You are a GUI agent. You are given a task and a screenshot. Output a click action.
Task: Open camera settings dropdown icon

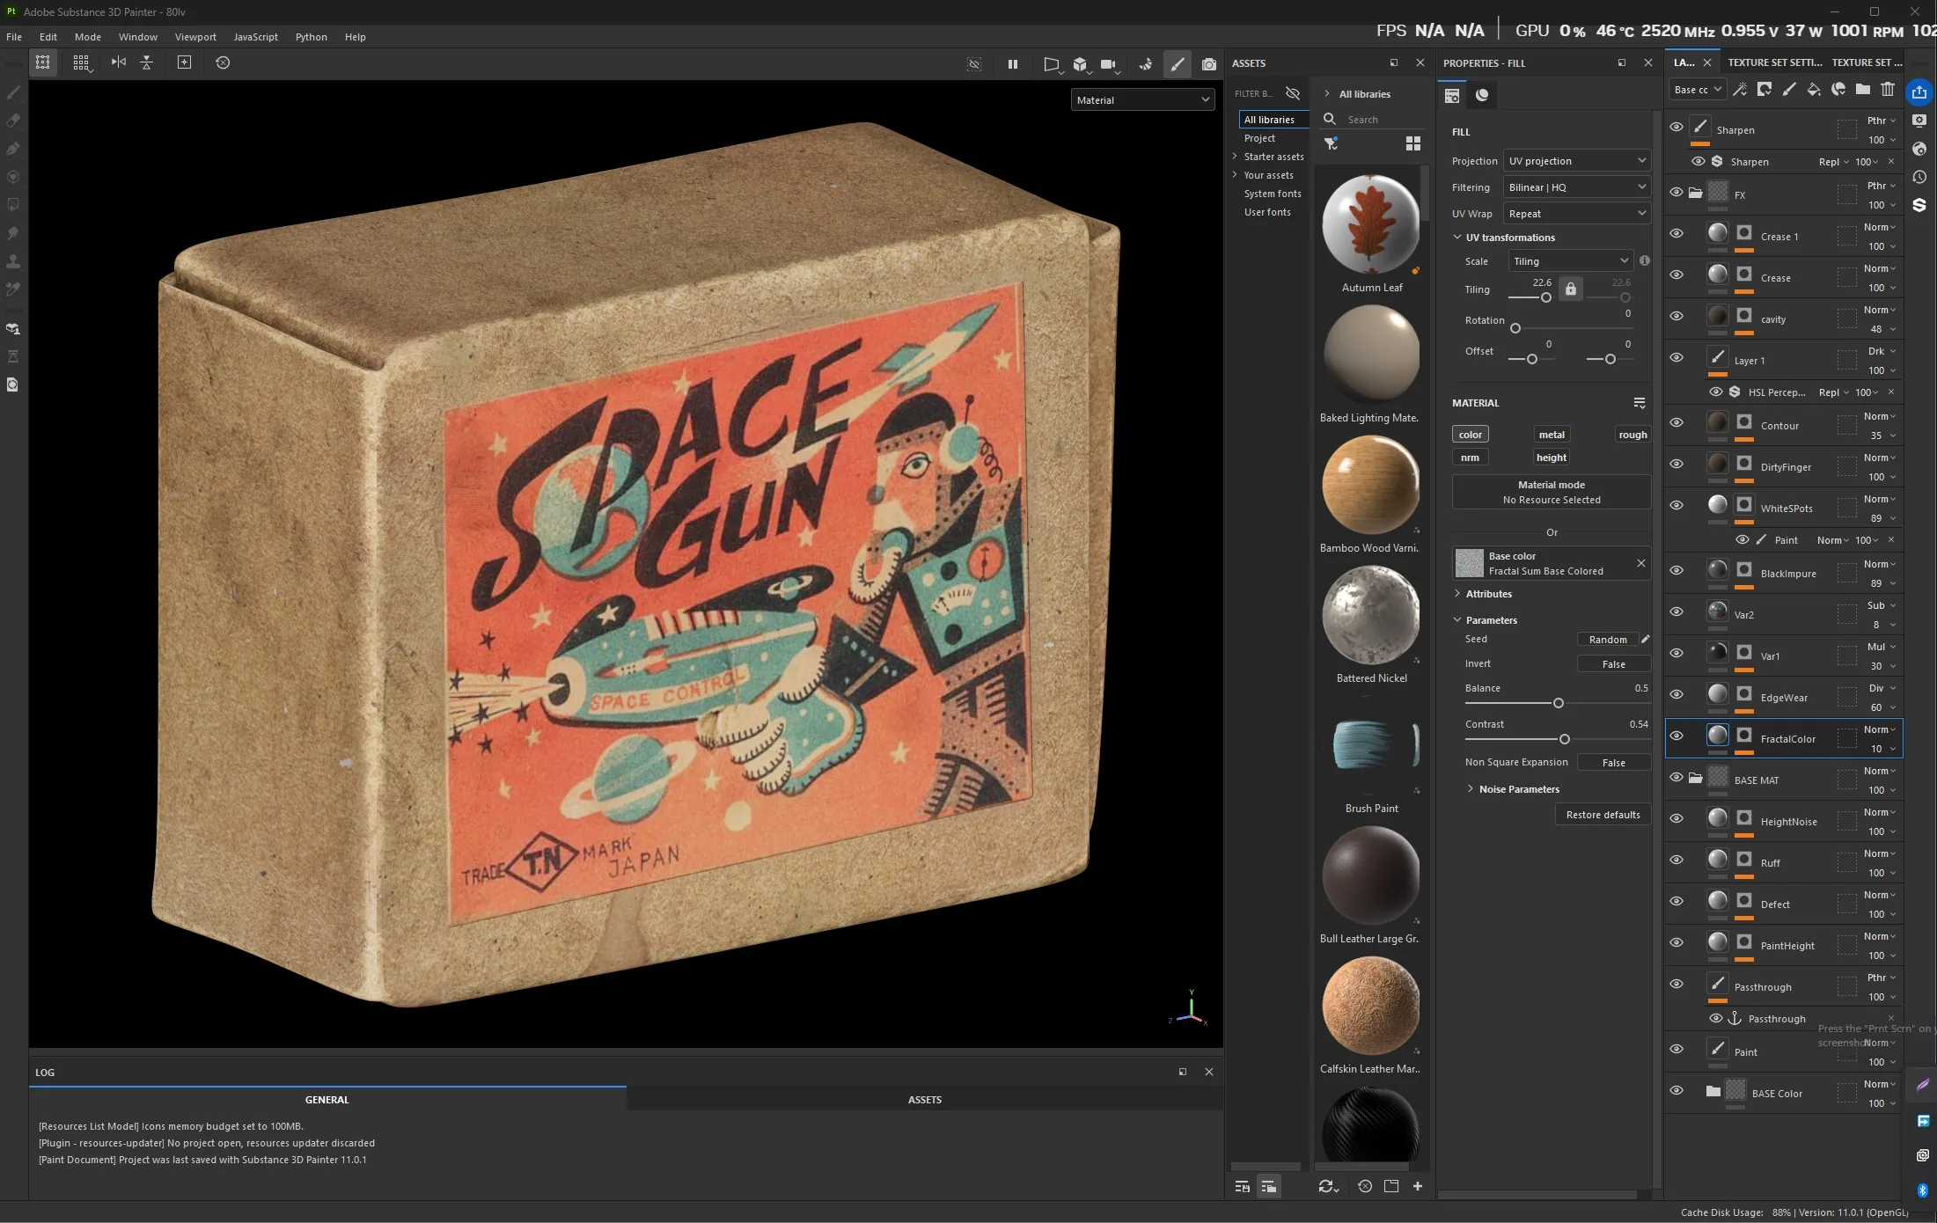(x=1109, y=64)
